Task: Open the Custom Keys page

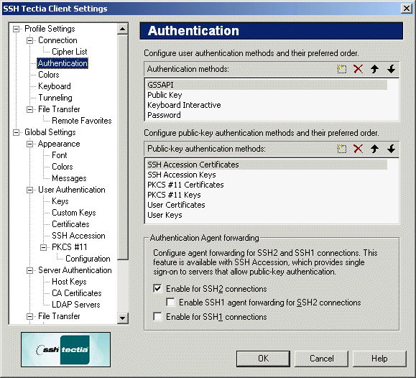Action: point(74,213)
